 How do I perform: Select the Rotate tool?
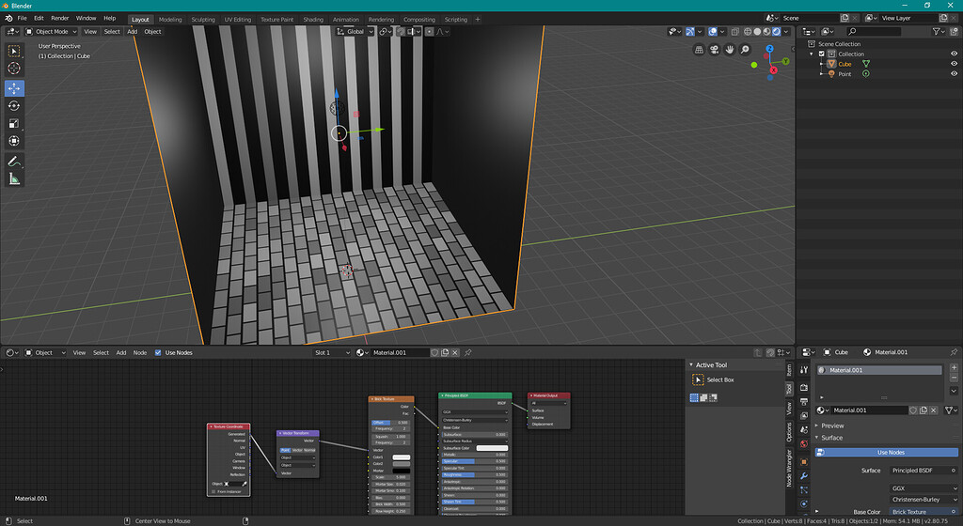coord(14,106)
